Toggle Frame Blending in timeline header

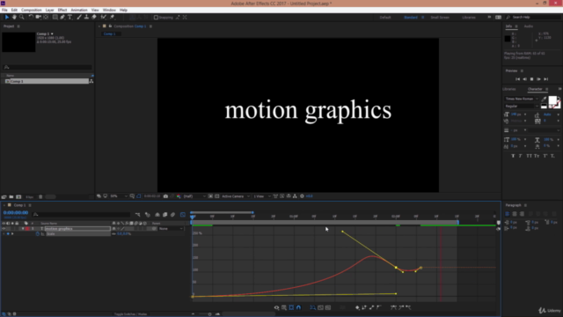pyautogui.click(x=165, y=215)
